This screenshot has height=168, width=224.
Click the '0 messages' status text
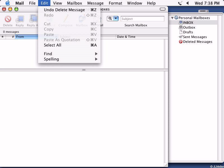pos(11,32)
